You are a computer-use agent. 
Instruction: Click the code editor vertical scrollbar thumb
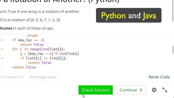click(x=173, y=50)
